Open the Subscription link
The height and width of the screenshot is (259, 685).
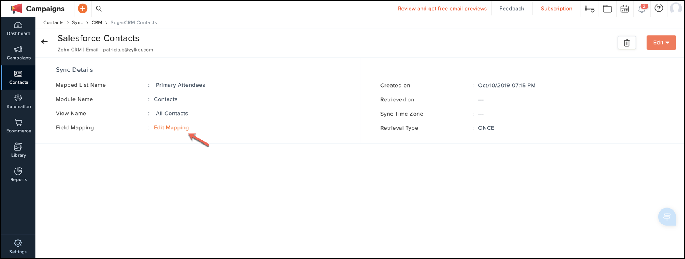click(x=556, y=9)
